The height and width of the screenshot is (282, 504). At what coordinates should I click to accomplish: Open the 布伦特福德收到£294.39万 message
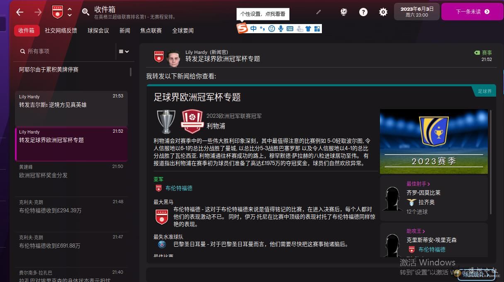(x=71, y=214)
